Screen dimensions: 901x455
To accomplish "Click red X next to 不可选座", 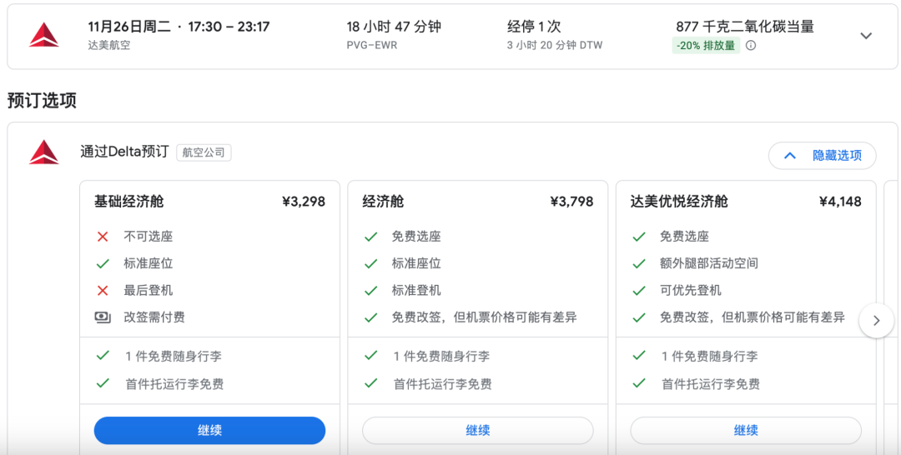I will [103, 237].
